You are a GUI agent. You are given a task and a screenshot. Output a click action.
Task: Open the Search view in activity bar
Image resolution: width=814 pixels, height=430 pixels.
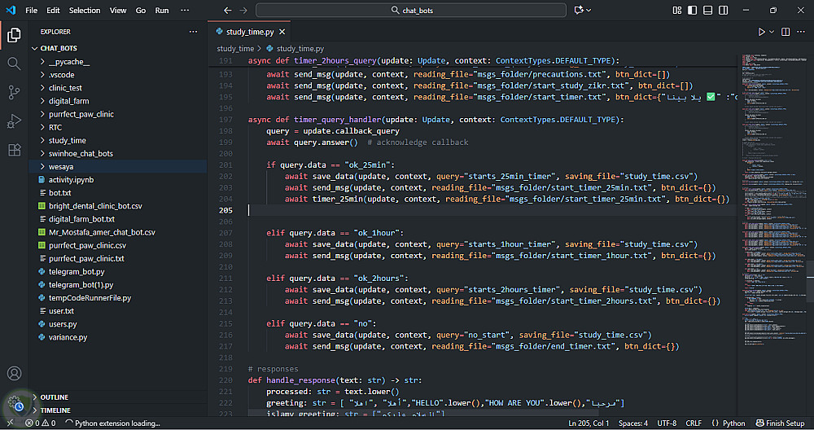(14, 64)
